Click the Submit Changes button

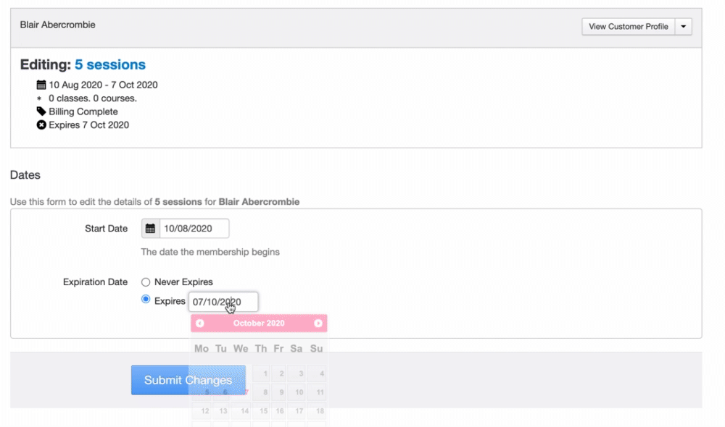(x=188, y=380)
